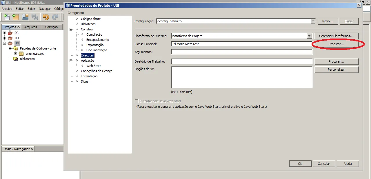Click the Cancelar button
This screenshot has width=371, height=179.
(324, 164)
